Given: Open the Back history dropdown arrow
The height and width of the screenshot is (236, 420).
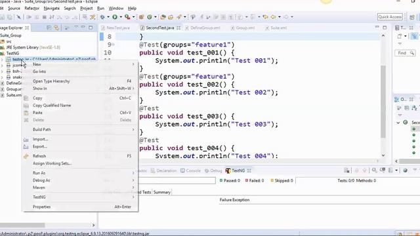Looking at the screenshot, I should (x=280, y=17).
